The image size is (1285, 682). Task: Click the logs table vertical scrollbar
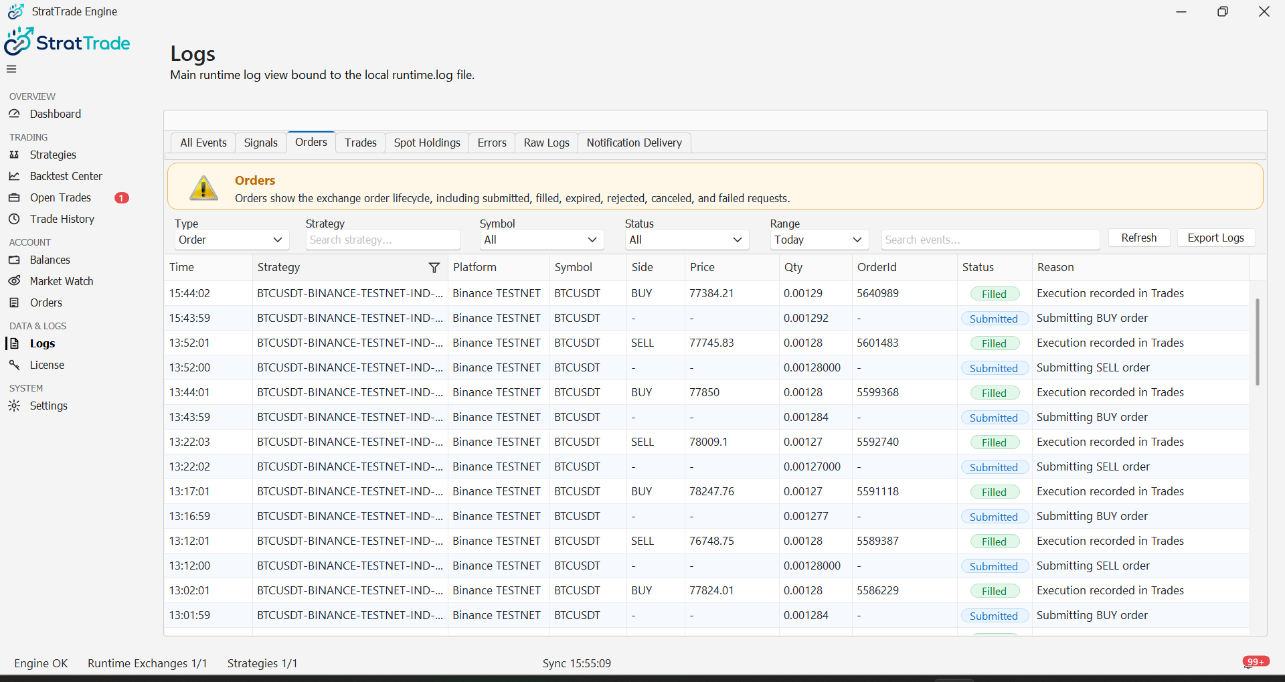click(1258, 341)
